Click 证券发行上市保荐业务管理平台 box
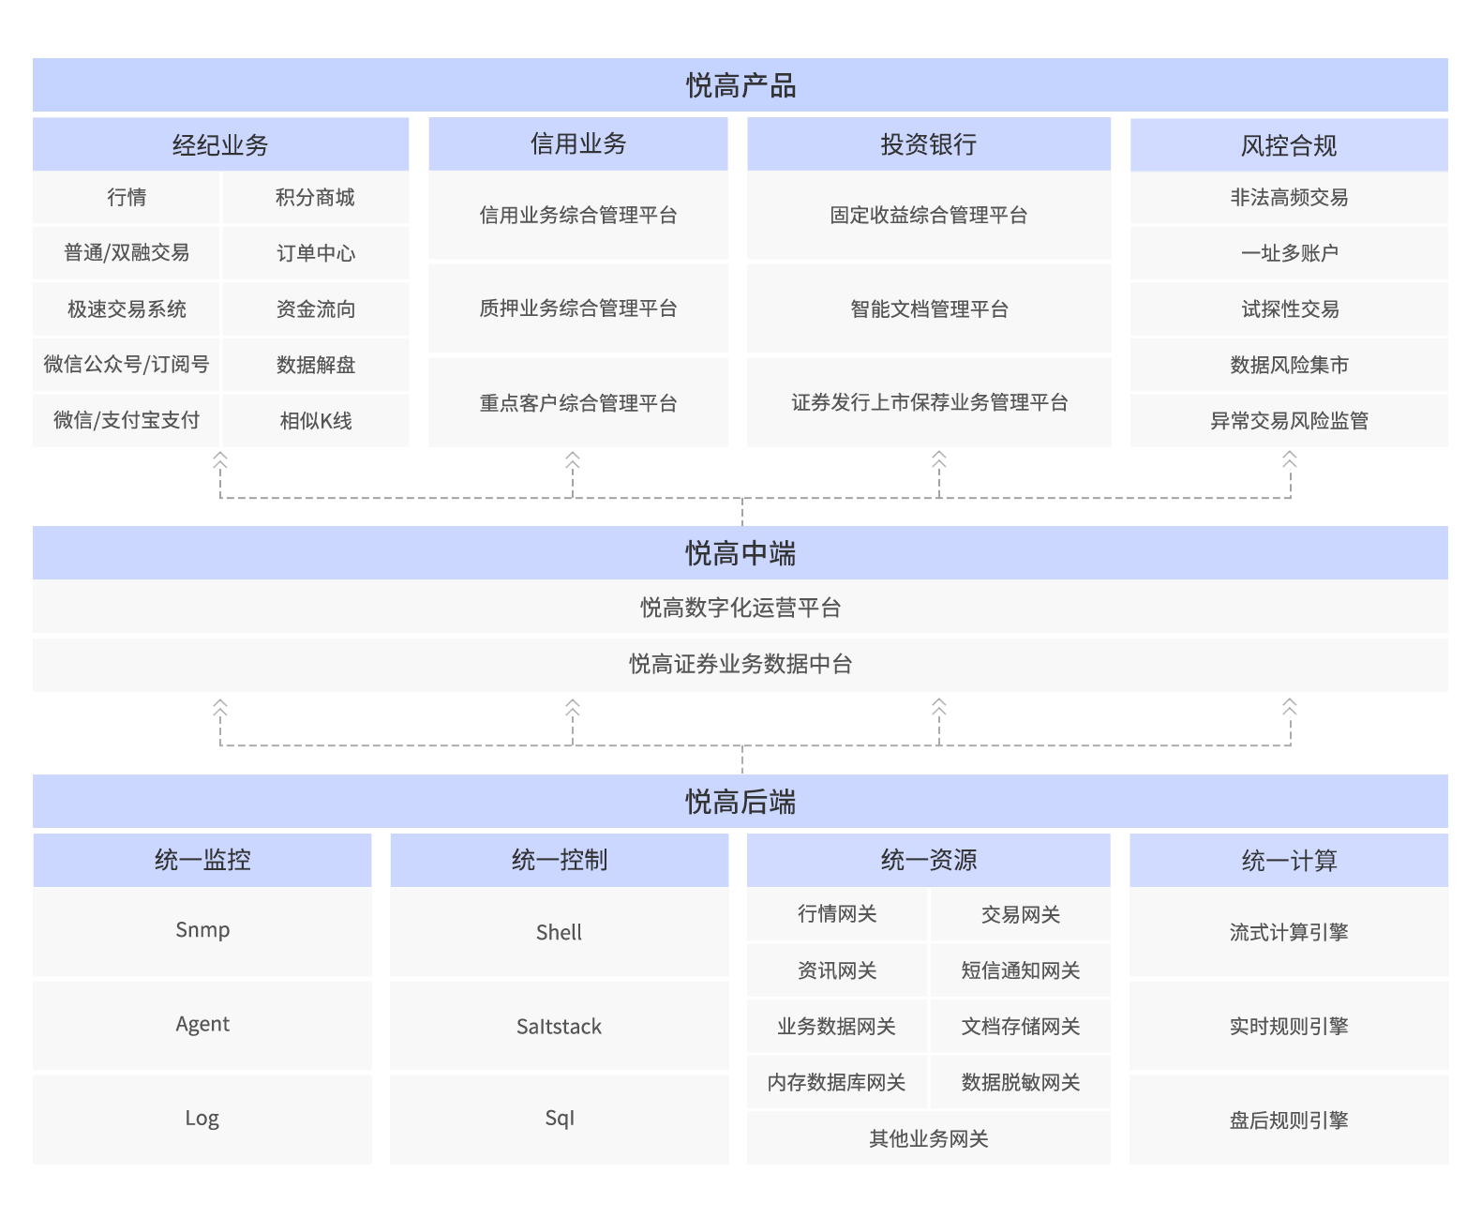The width and height of the screenshot is (1481, 1218). coord(929,402)
